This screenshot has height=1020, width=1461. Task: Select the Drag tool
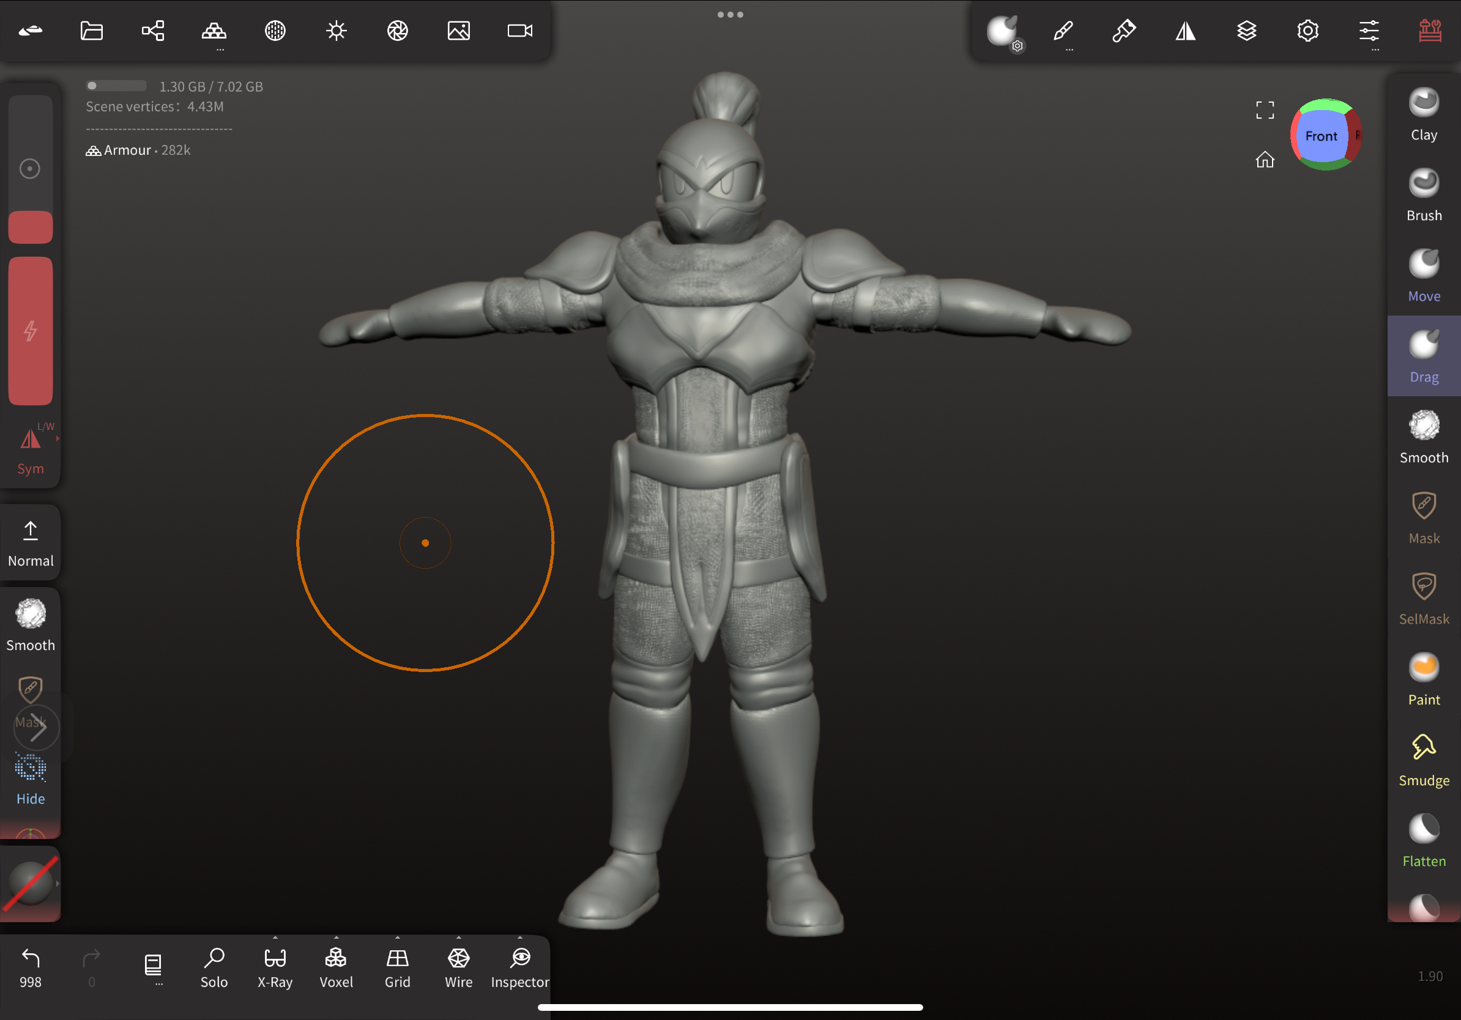tap(1424, 356)
